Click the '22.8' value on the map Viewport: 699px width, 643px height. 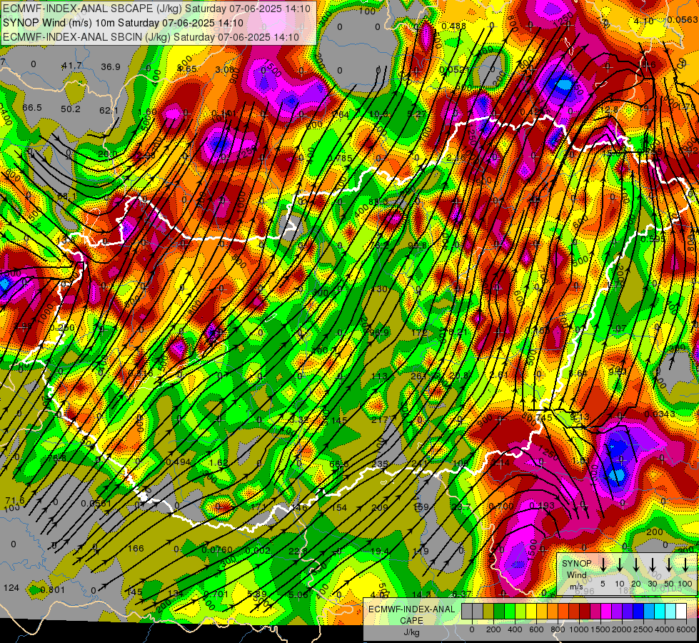[x=298, y=552]
